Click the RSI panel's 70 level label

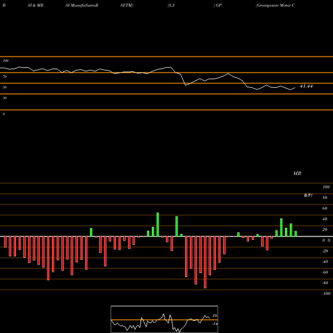click(5, 77)
